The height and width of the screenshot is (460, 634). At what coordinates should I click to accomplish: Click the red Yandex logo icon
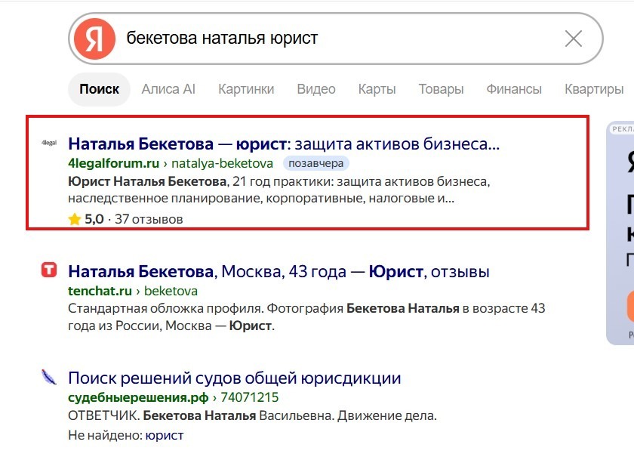click(x=94, y=39)
